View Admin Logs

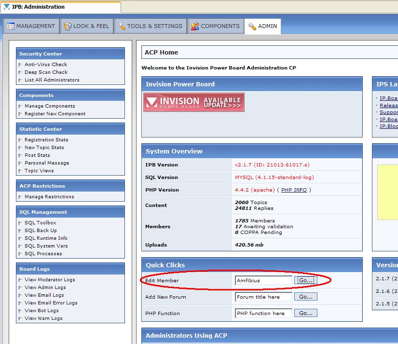45,288
